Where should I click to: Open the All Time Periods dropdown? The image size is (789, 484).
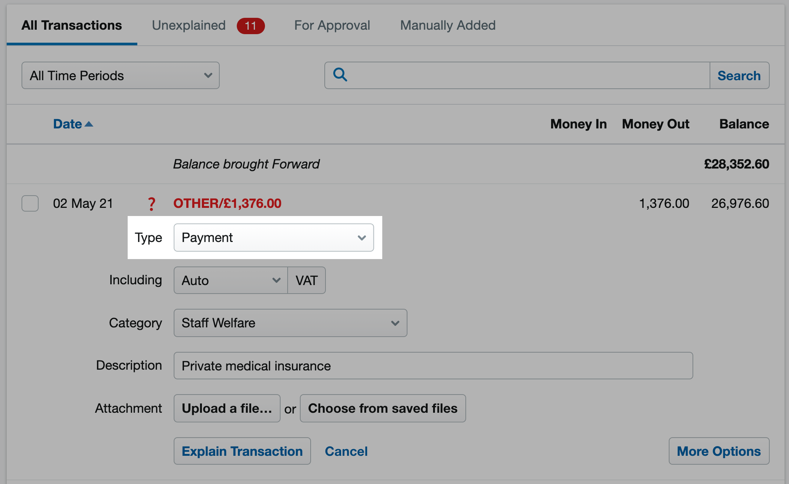121,75
